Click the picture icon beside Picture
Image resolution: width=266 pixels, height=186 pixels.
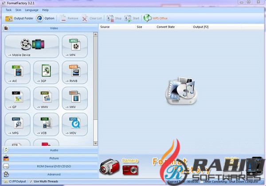6,158
